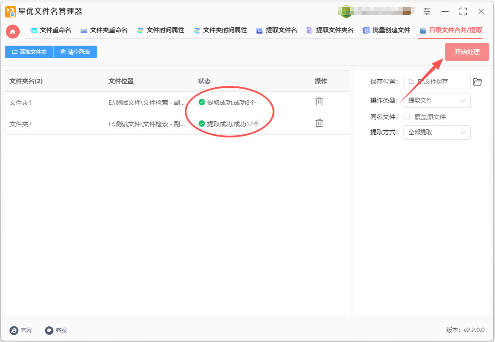This screenshot has height=342, width=495.
Task: Select the 批量创建文件 tab
Action: pyautogui.click(x=386, y=30)
